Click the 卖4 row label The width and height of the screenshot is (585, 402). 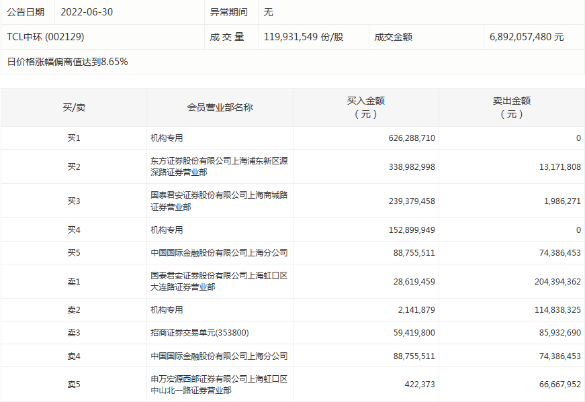click(73, 356)
